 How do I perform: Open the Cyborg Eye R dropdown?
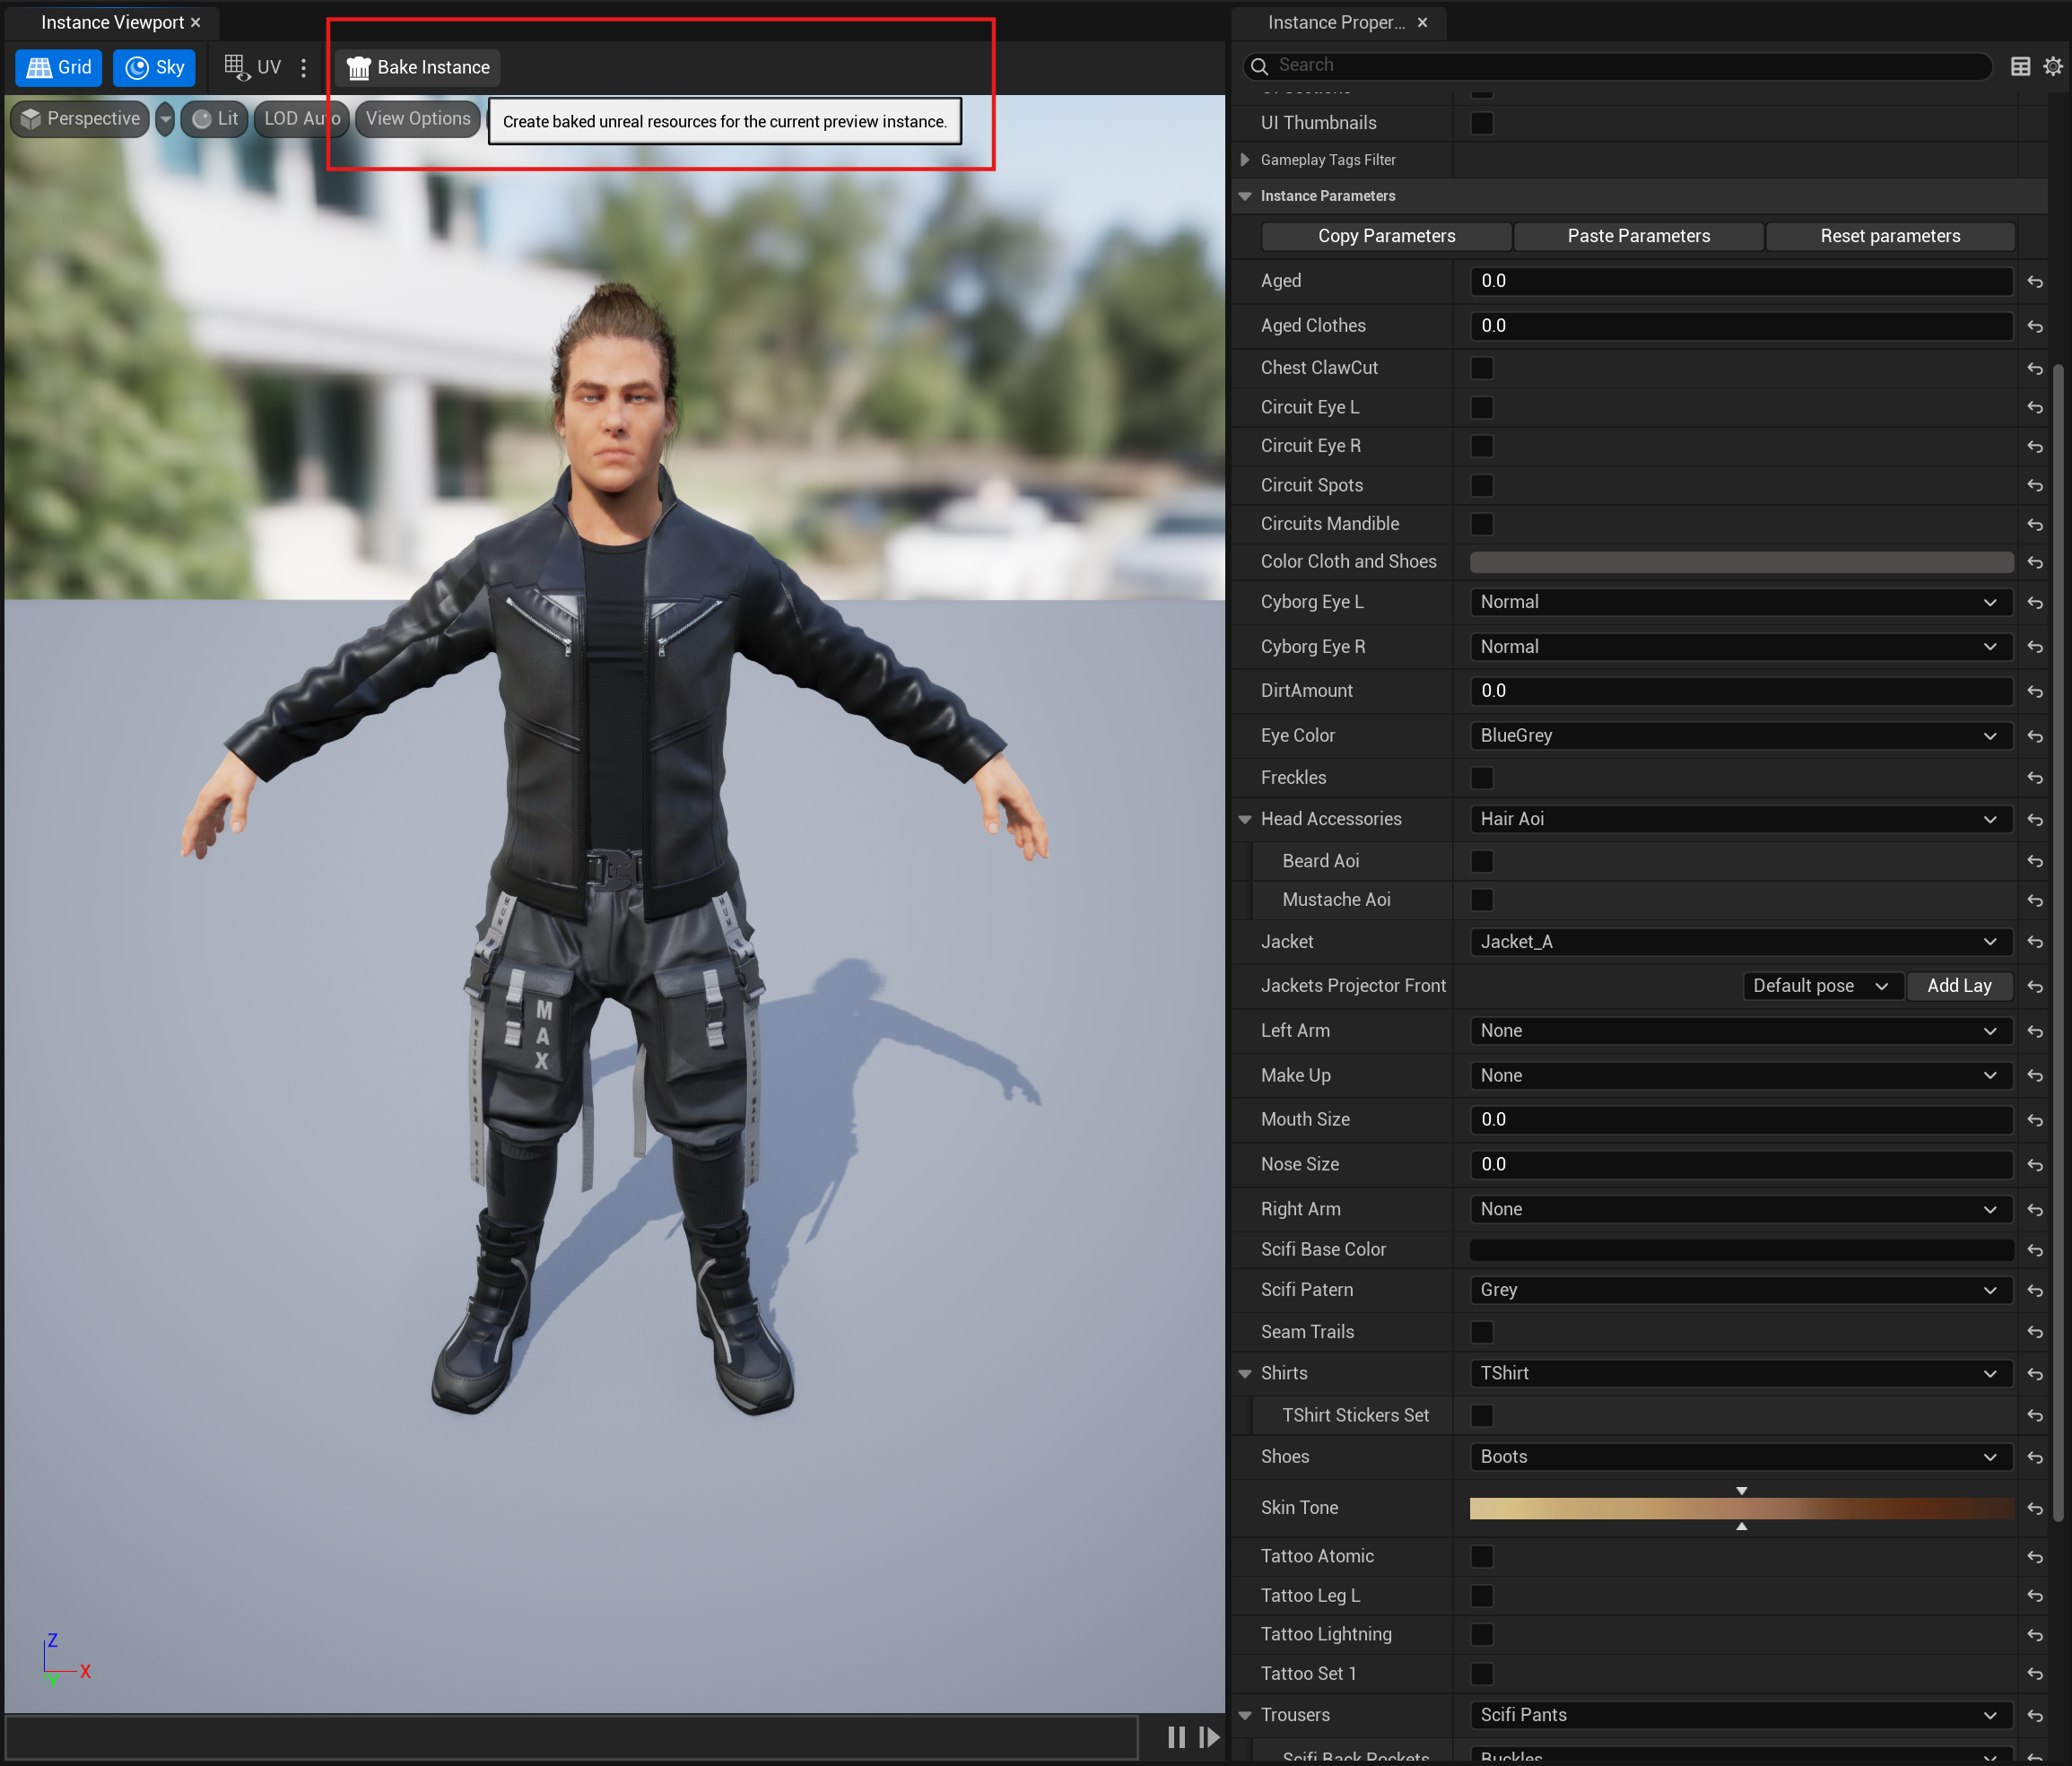click(x=1741, y=647)
